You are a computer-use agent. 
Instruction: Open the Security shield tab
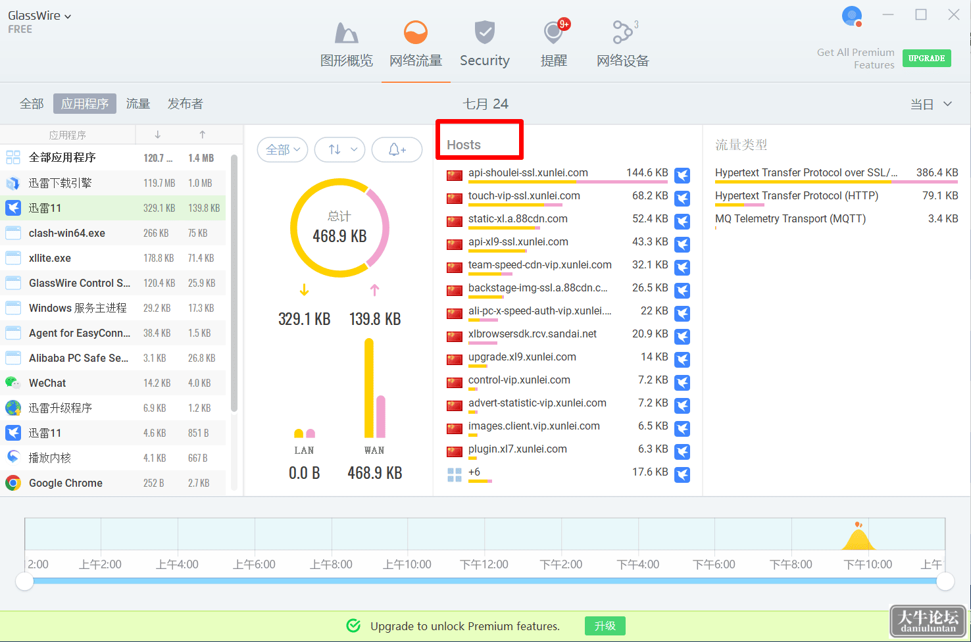click(x=485, y=45)
